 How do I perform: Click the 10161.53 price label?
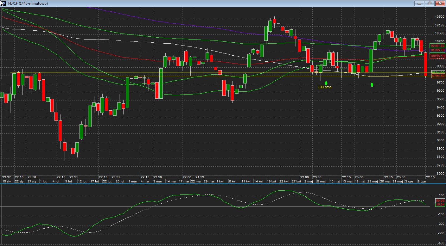[437, 46]
